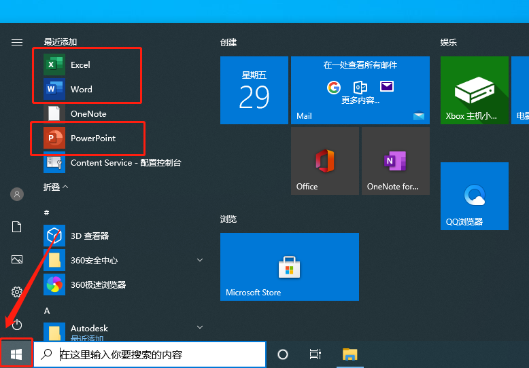
Task: Expand the Autodesk folder chevron
Action: tap(200, 327)
